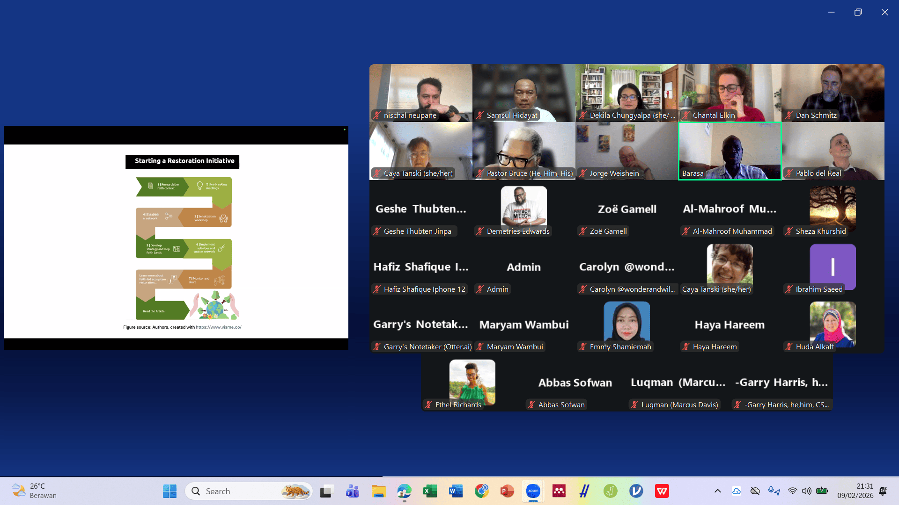This screenshot has width=899, height=505.
Task: Open Google Chrome from taskbar
Action: click(x=481, y=491)
